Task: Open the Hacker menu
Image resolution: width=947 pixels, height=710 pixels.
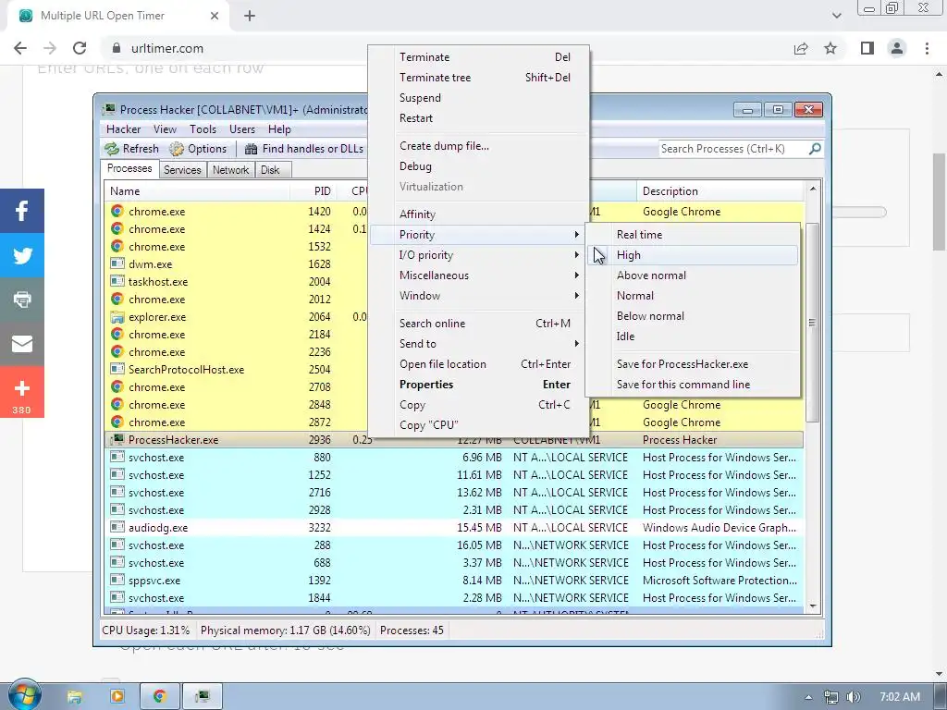Action: (x=123, y=129)
